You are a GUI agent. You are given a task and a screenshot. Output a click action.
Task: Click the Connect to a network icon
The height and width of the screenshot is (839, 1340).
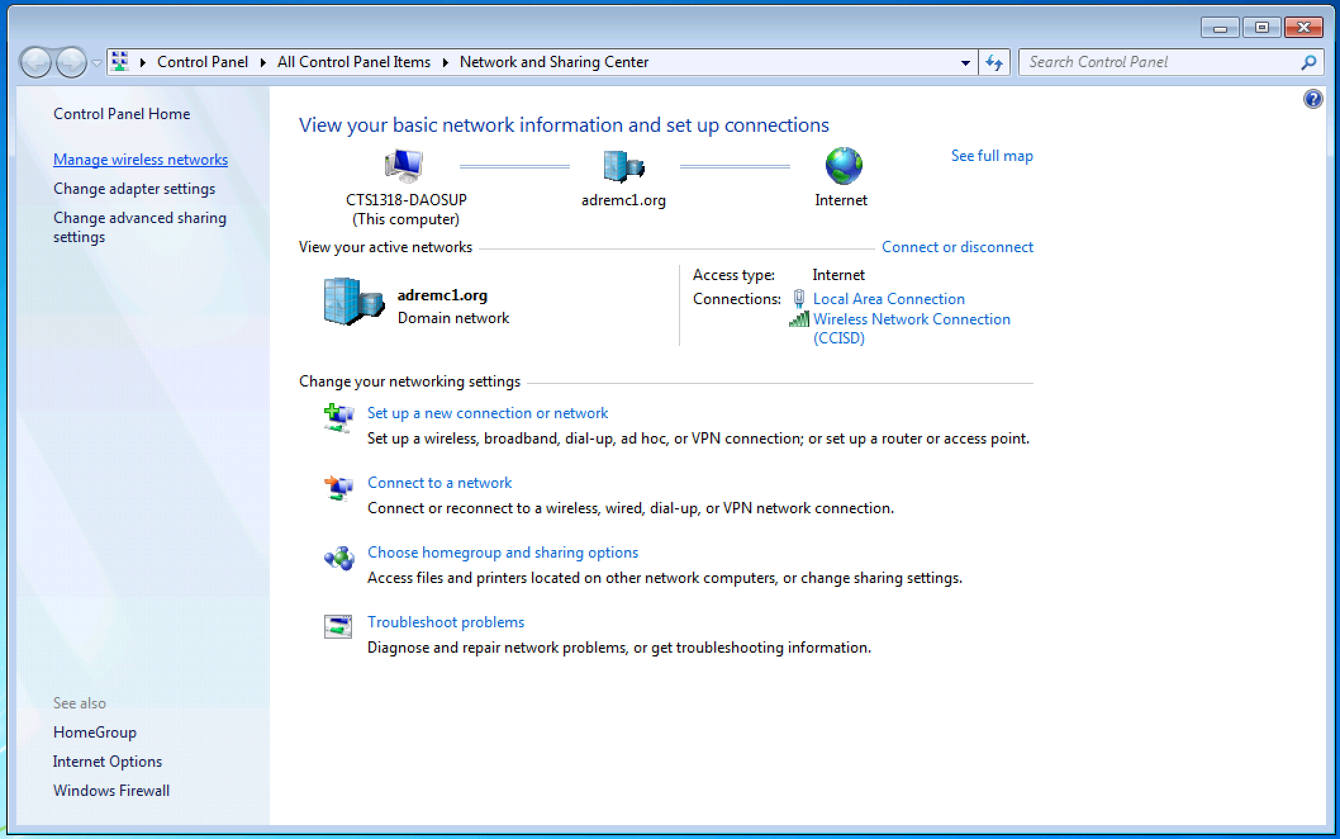click(x=338, y=488)
